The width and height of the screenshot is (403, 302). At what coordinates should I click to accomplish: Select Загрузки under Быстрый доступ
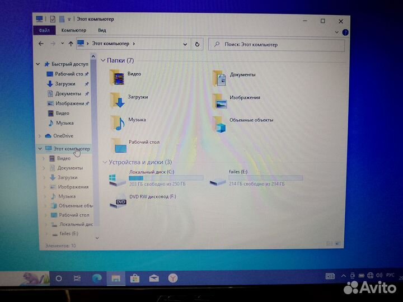point(68,84)
